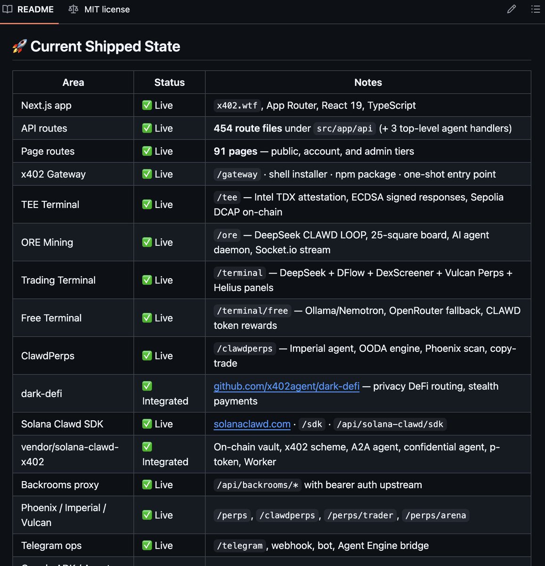Click the green check in Trading Terminal row
This screenshot has height=566, width=545.
pyautogui.click(x=147, y=280)
